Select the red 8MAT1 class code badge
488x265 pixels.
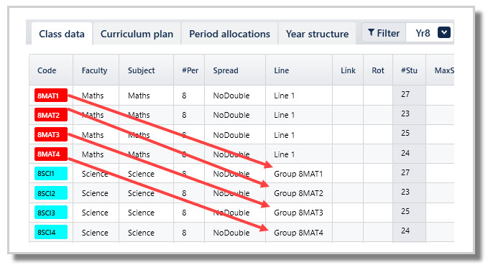point(51,96)
